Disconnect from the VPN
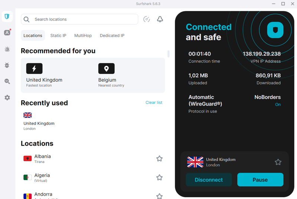The height and width of the screenshot is (199, 297). [x=209, y=180]
